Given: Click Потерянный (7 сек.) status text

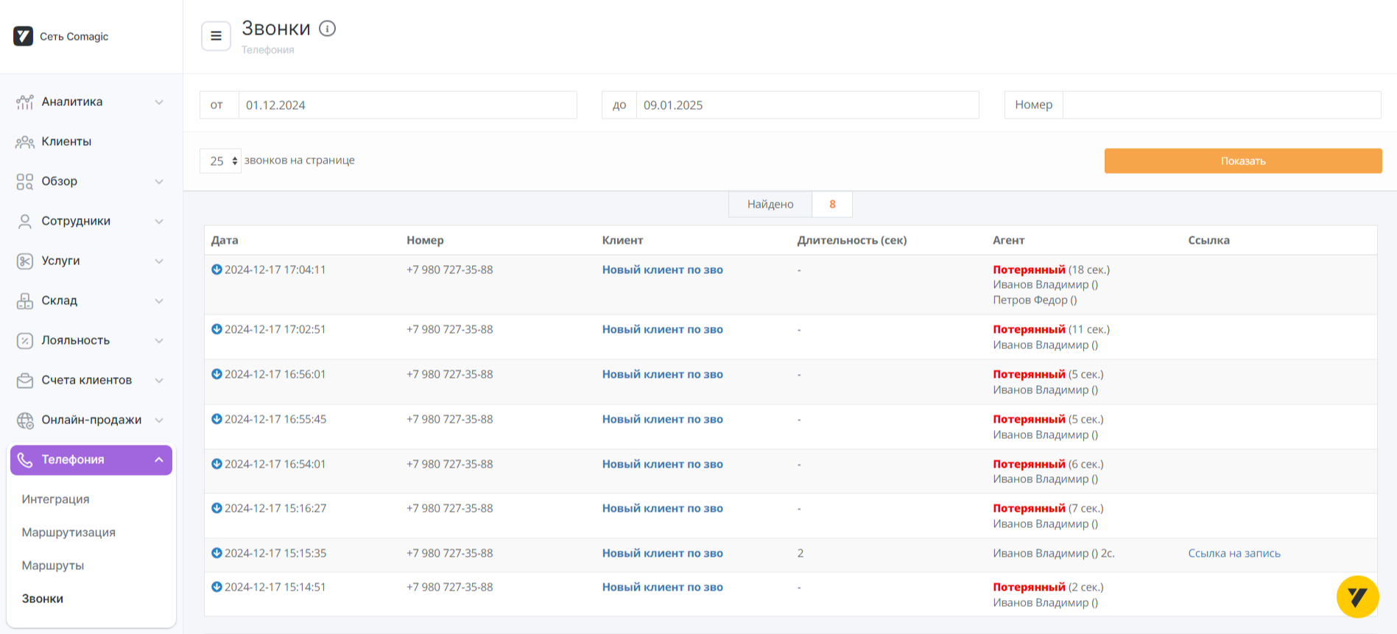Looking at the screenshot, I should (x=1049, y=508).
